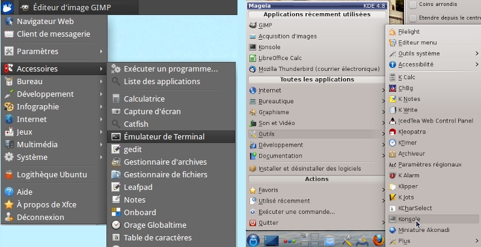
Task: Expand the Accessibilité submenu arrow
Action: point(477,64)
